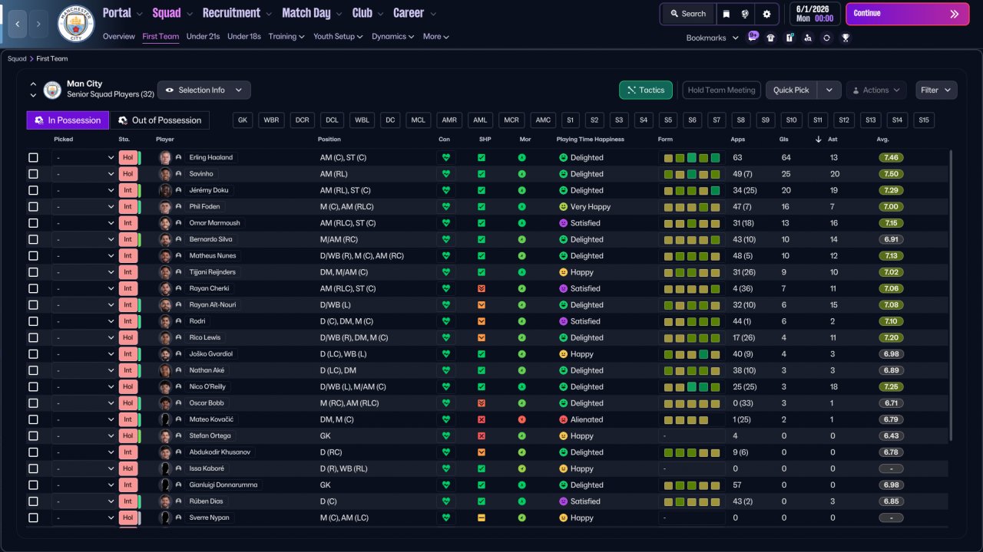Click the navigate back arrow
This screenshot has height=552, width=983.
pos(17,24)
